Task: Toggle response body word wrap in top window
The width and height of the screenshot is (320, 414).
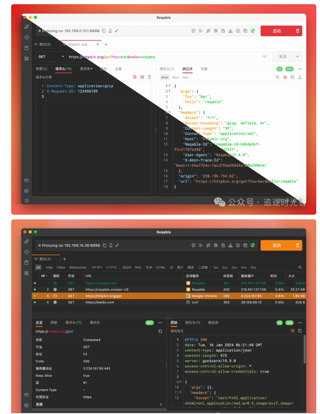Action: pyautogui.click(x=285, y=77)
